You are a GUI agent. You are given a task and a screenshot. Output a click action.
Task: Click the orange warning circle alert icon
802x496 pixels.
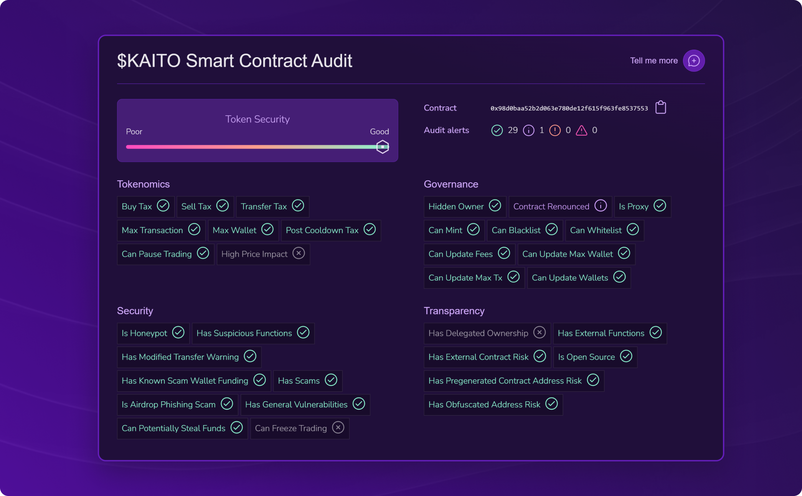tap(555, 131)
